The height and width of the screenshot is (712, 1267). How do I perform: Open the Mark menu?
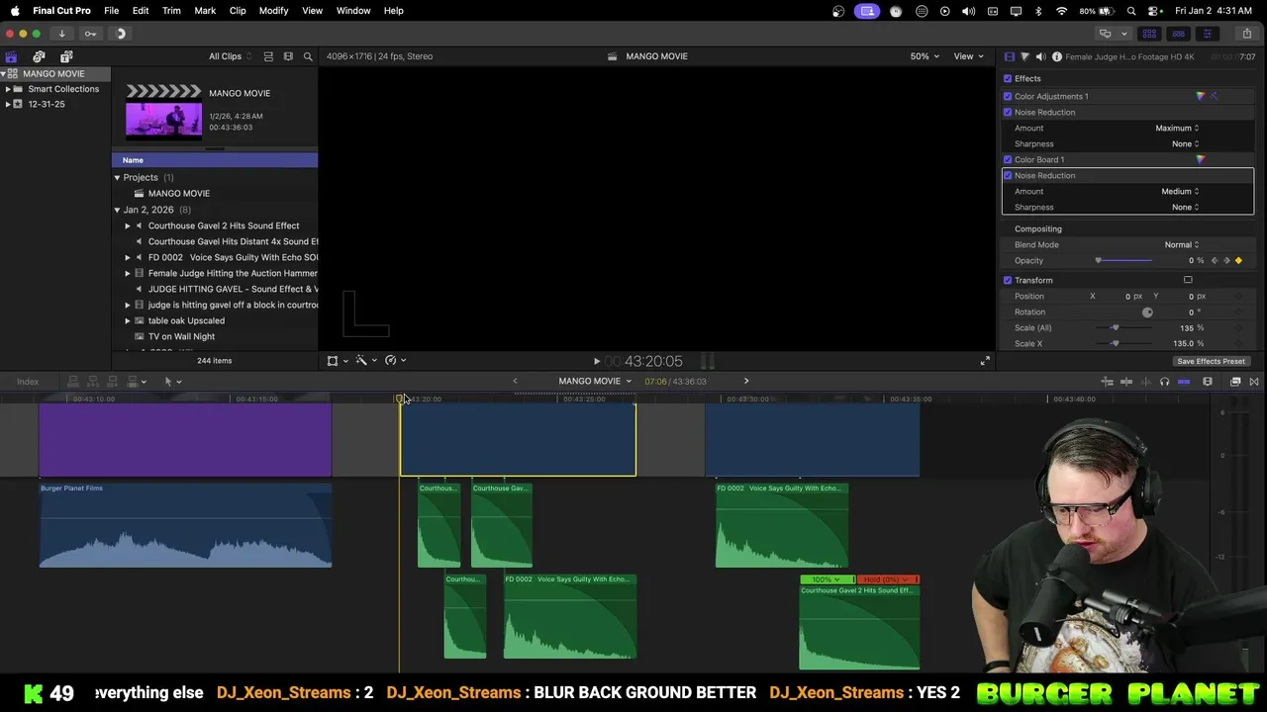tap(205, 10)
